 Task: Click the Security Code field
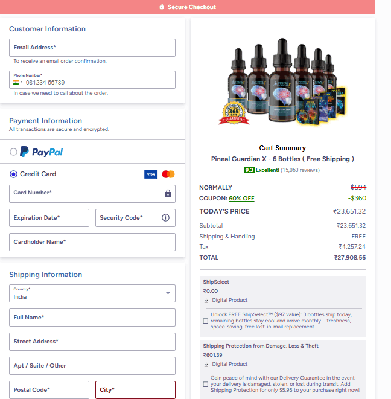pyautogui.click(x=135, y=218)
